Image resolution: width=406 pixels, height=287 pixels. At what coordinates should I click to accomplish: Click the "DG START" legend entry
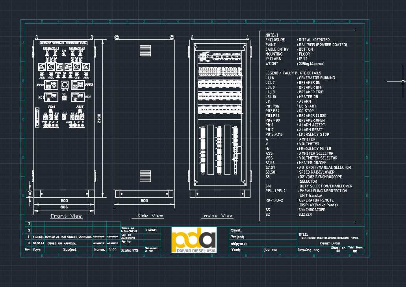click(x=308, y=106)
